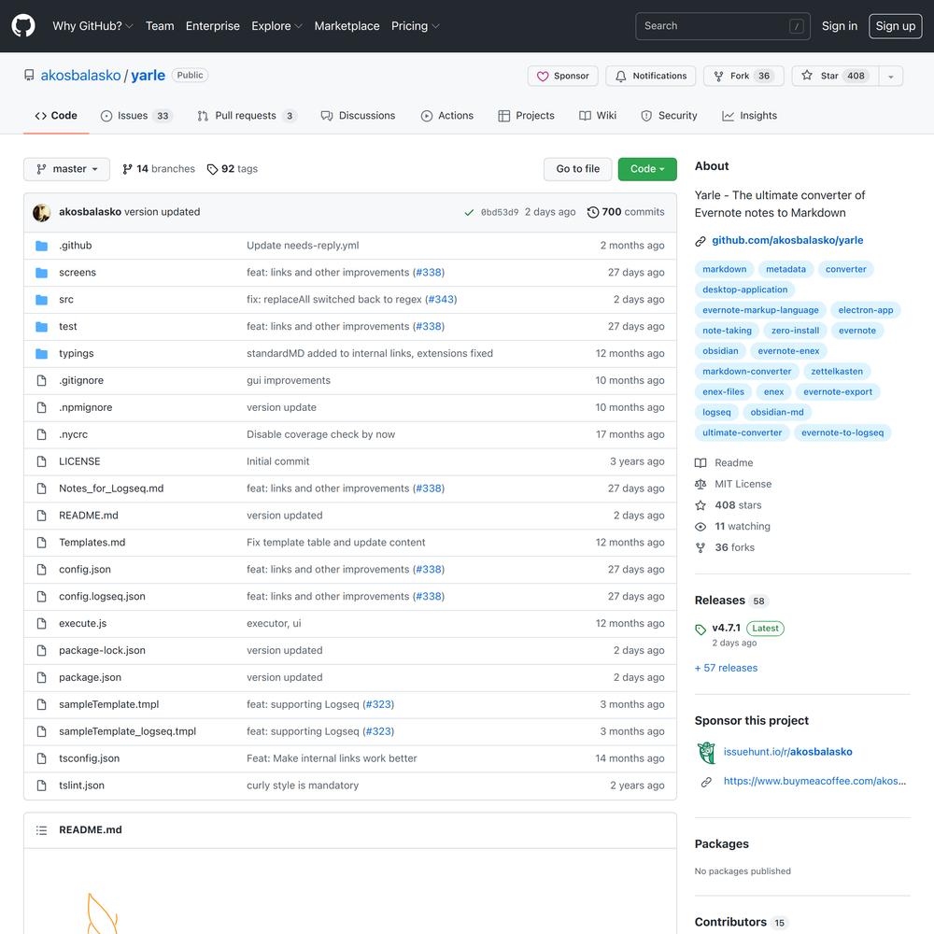Screen dimensions: 934x934
Task: Click the obsidian topic tag
Action: click(720, 351)
